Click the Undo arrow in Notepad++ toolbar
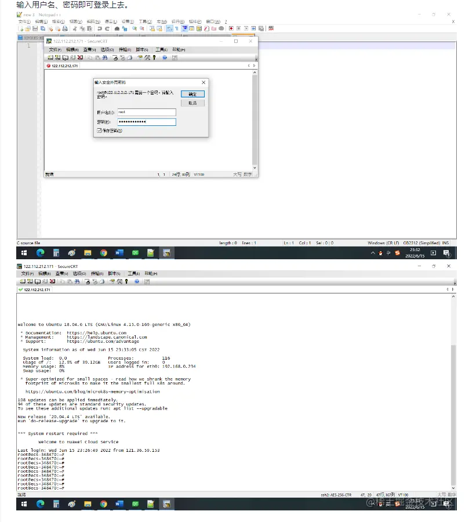 click(100, 28)
